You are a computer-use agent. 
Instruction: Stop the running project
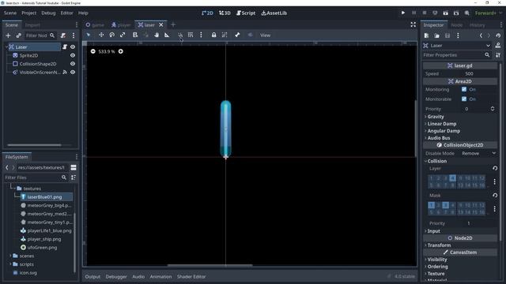(x=425, y=13)
